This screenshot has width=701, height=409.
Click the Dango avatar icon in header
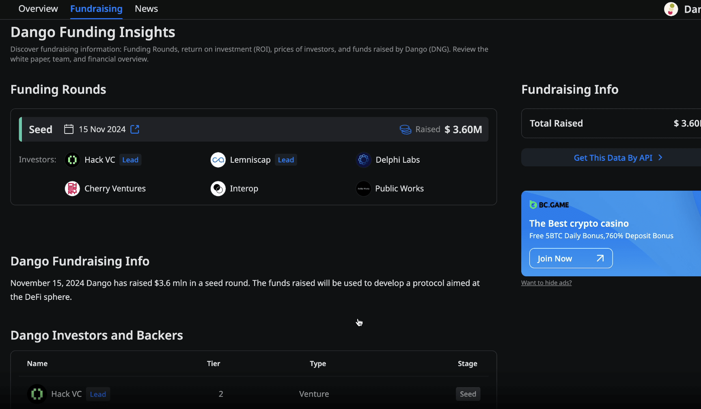pos(671,9)
